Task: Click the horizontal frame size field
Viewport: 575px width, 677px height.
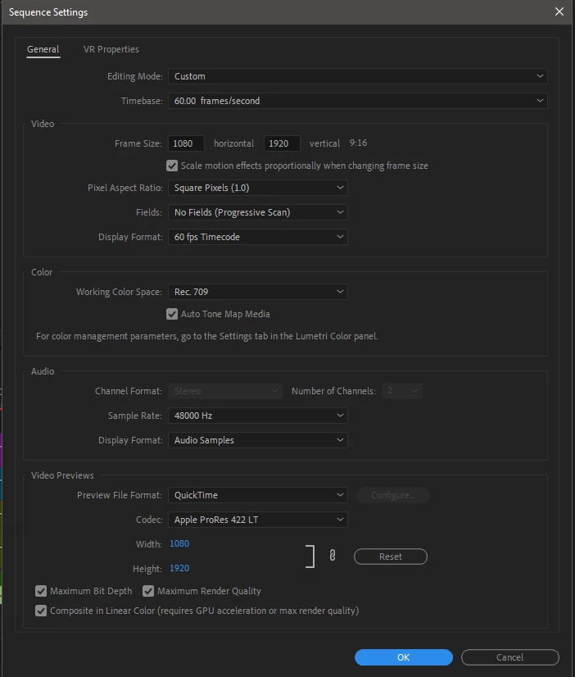Action: click(x=186, y=143)
